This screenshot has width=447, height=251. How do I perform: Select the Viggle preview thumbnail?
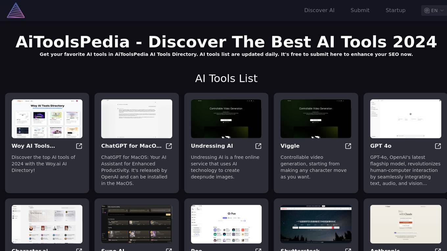(316, 119)
